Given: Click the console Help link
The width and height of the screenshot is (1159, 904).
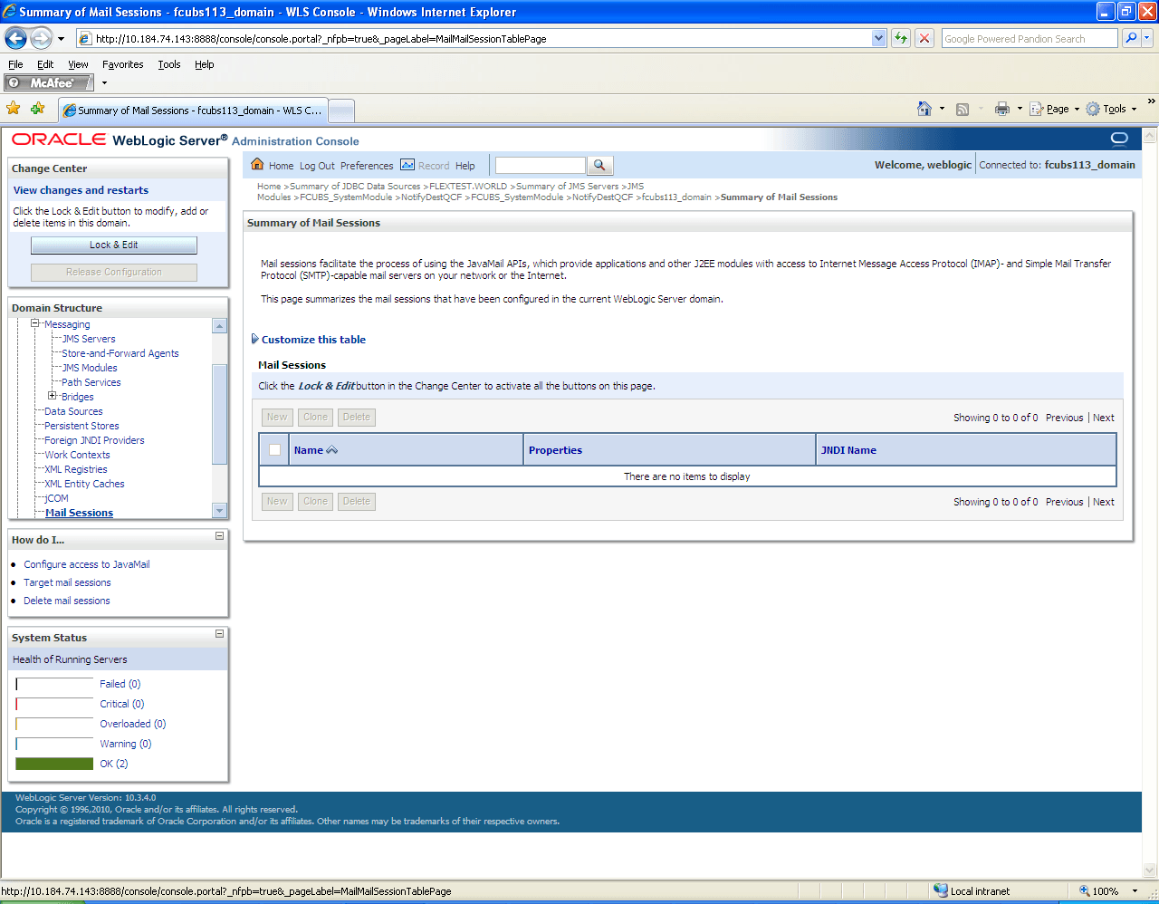Looking at the screenshot, I should pyautogui.click(x=465, y=166).
